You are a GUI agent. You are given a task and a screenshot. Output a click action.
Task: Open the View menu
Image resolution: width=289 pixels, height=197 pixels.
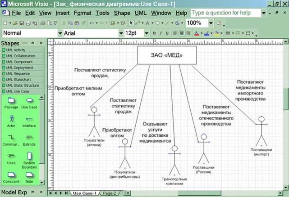[45, 13]
